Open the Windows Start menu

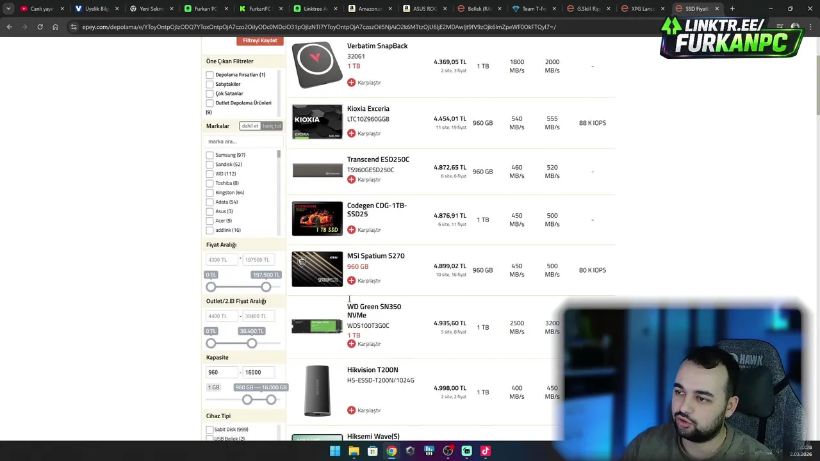point(335,451)
